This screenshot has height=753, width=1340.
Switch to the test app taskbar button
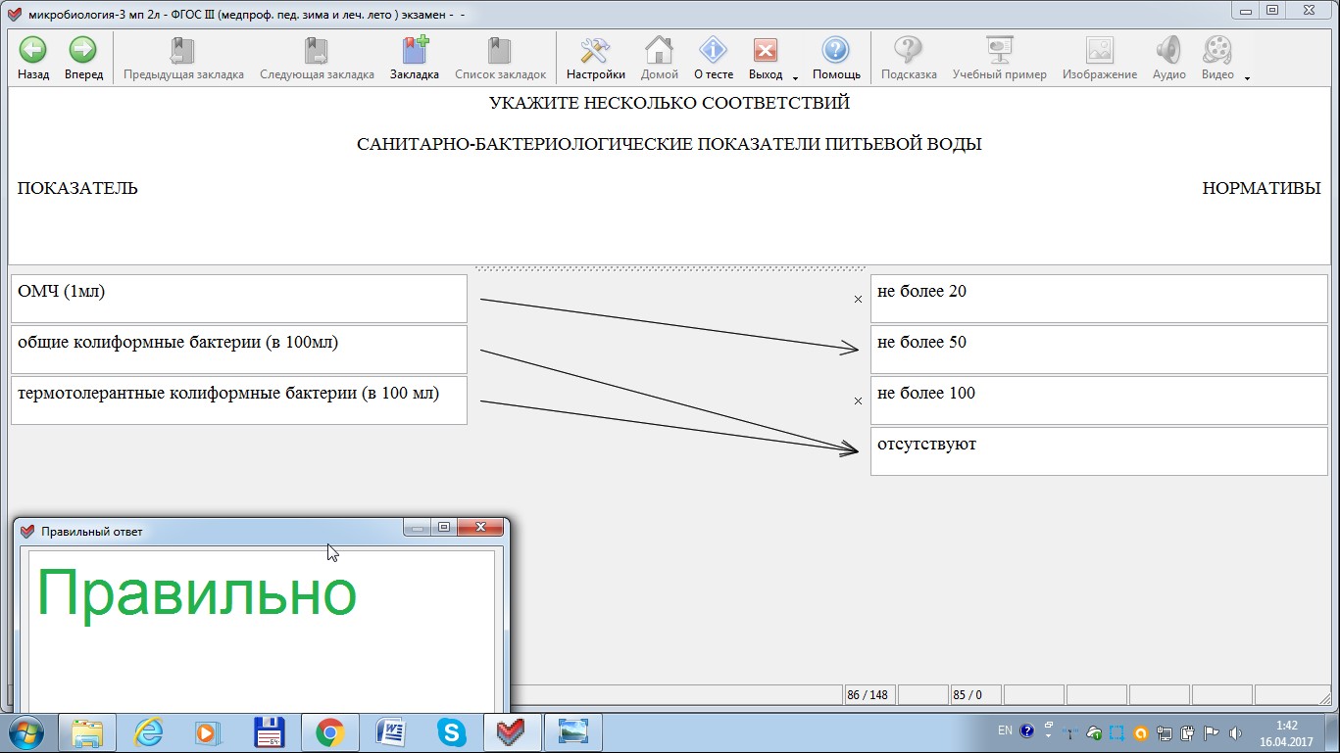pyautogui.click(x=512, y=732)
